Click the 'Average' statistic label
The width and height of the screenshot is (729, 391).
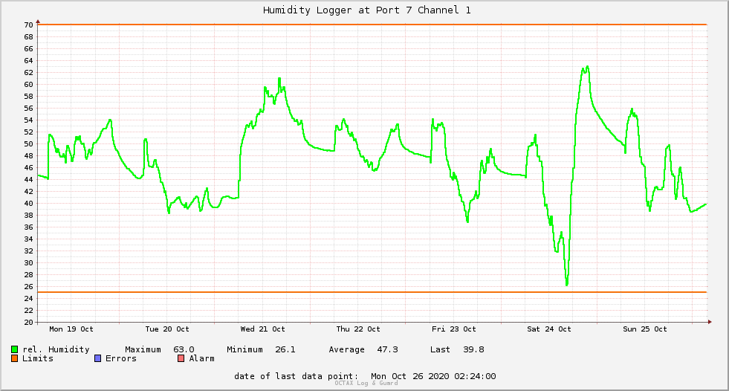coord(346,349)
